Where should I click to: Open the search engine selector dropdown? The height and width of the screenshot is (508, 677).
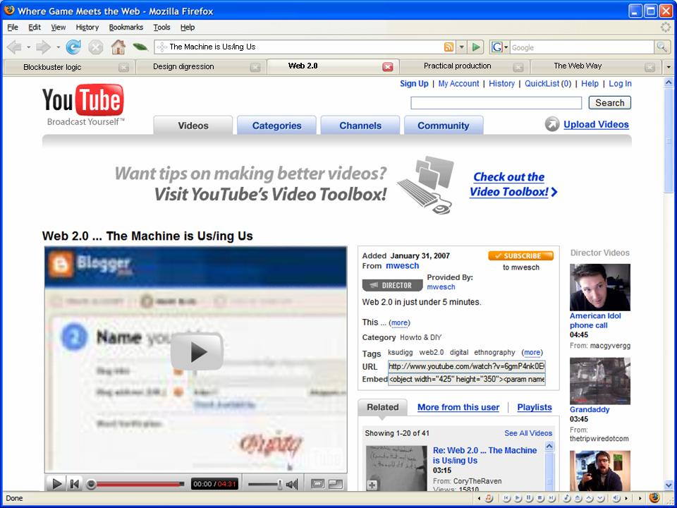pos(506,47)
